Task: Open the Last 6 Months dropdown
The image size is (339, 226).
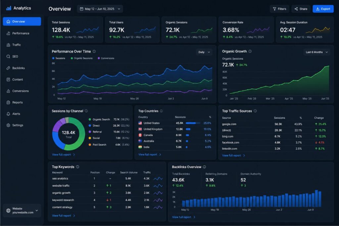Action: [x=317, y=52]
